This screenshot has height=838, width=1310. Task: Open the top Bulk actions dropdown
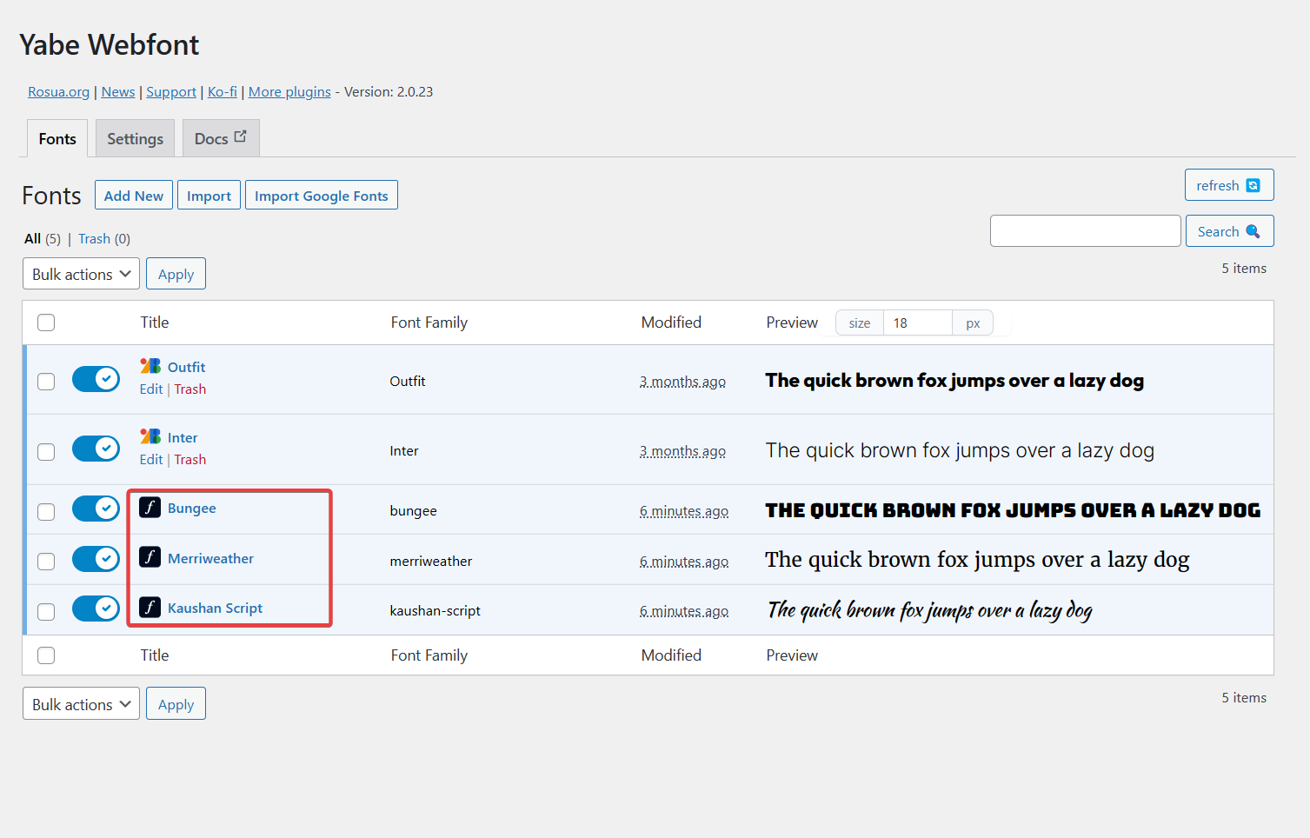coord(81,274)
